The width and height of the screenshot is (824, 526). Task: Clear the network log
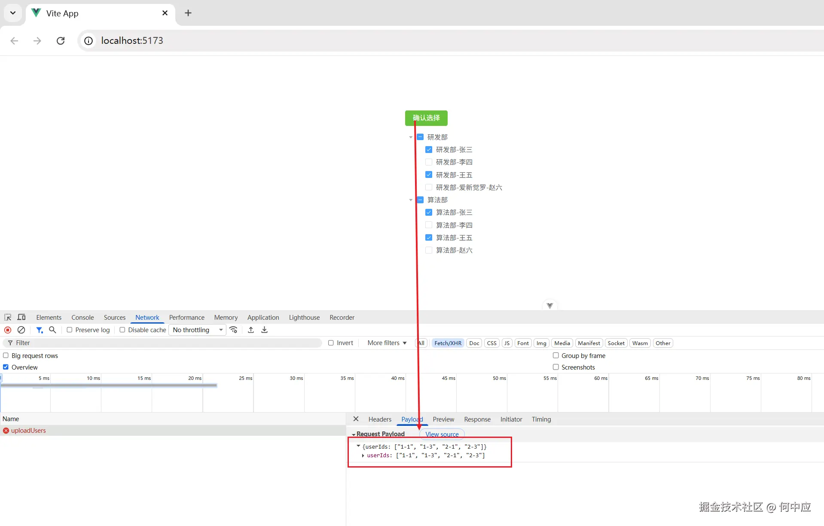point(21,330)
